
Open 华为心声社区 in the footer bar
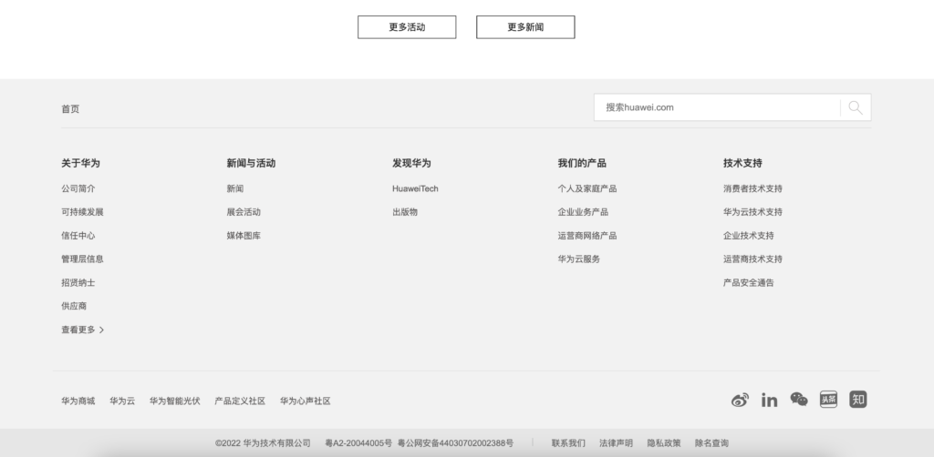point(305,401)
